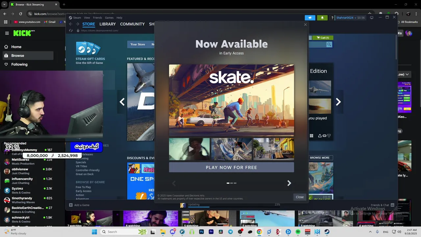
Task: Open Cart (1) in Steam store
Action: click(323, 38)
